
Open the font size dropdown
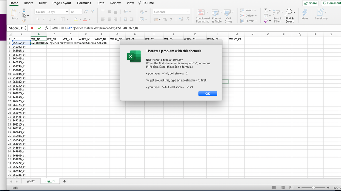[80, 12]
